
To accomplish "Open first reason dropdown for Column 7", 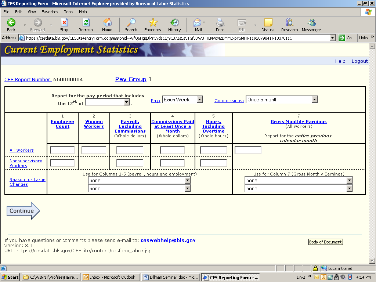I will point(349,180).
